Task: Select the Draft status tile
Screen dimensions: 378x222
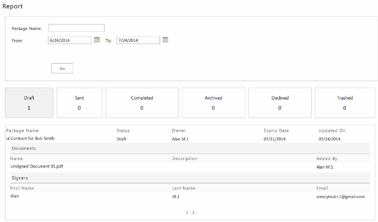Action: tap(29, 103)
